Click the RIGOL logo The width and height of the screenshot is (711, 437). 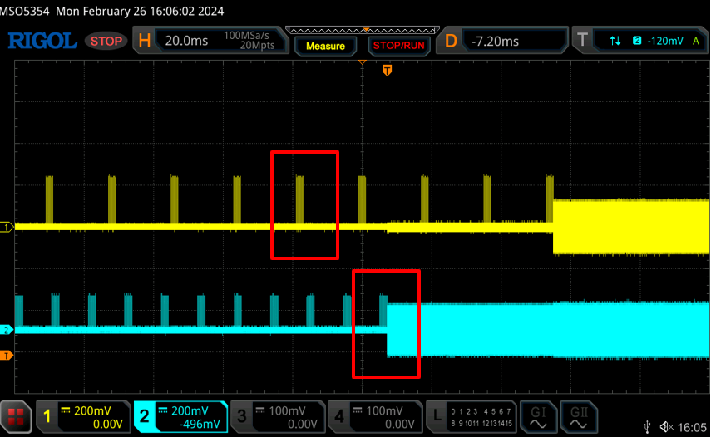pos(42,41)
